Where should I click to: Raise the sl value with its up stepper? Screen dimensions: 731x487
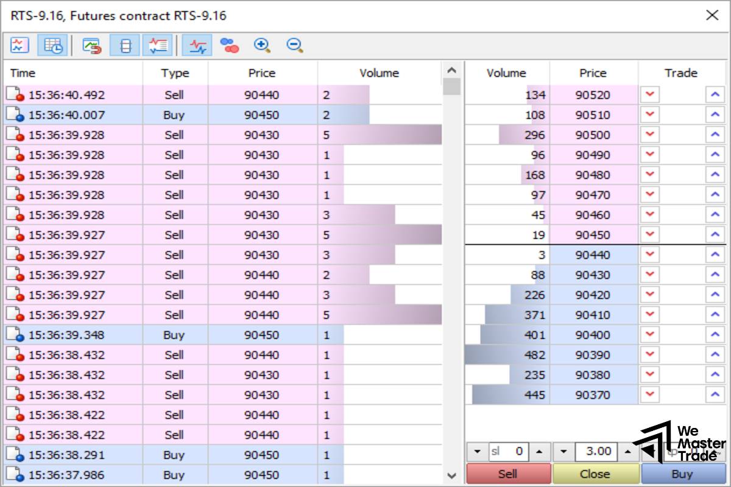540,452
